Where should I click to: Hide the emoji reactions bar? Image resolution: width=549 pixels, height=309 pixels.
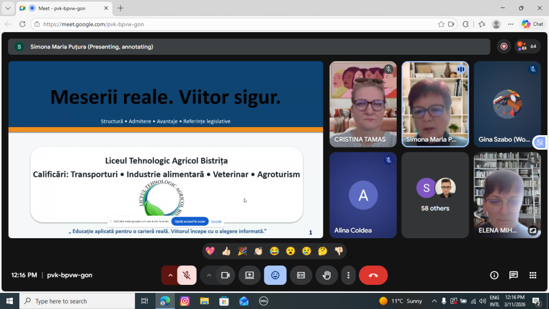tap(275, 275)
